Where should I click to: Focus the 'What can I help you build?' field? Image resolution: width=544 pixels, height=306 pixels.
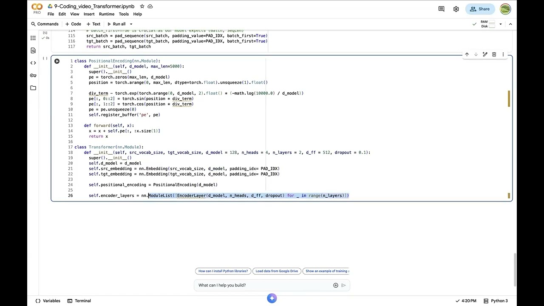click(x=263, y=285)
